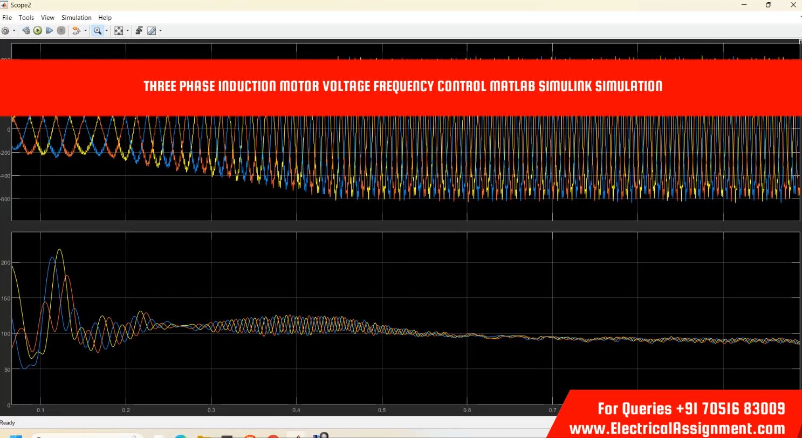Click the Triggers icon in toolbar
Image resolution: width=802 pixels, height=438 pixels.
[x=139, y=31]
